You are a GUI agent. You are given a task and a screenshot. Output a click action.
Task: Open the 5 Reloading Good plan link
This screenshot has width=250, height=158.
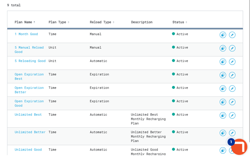click(30, 61)
